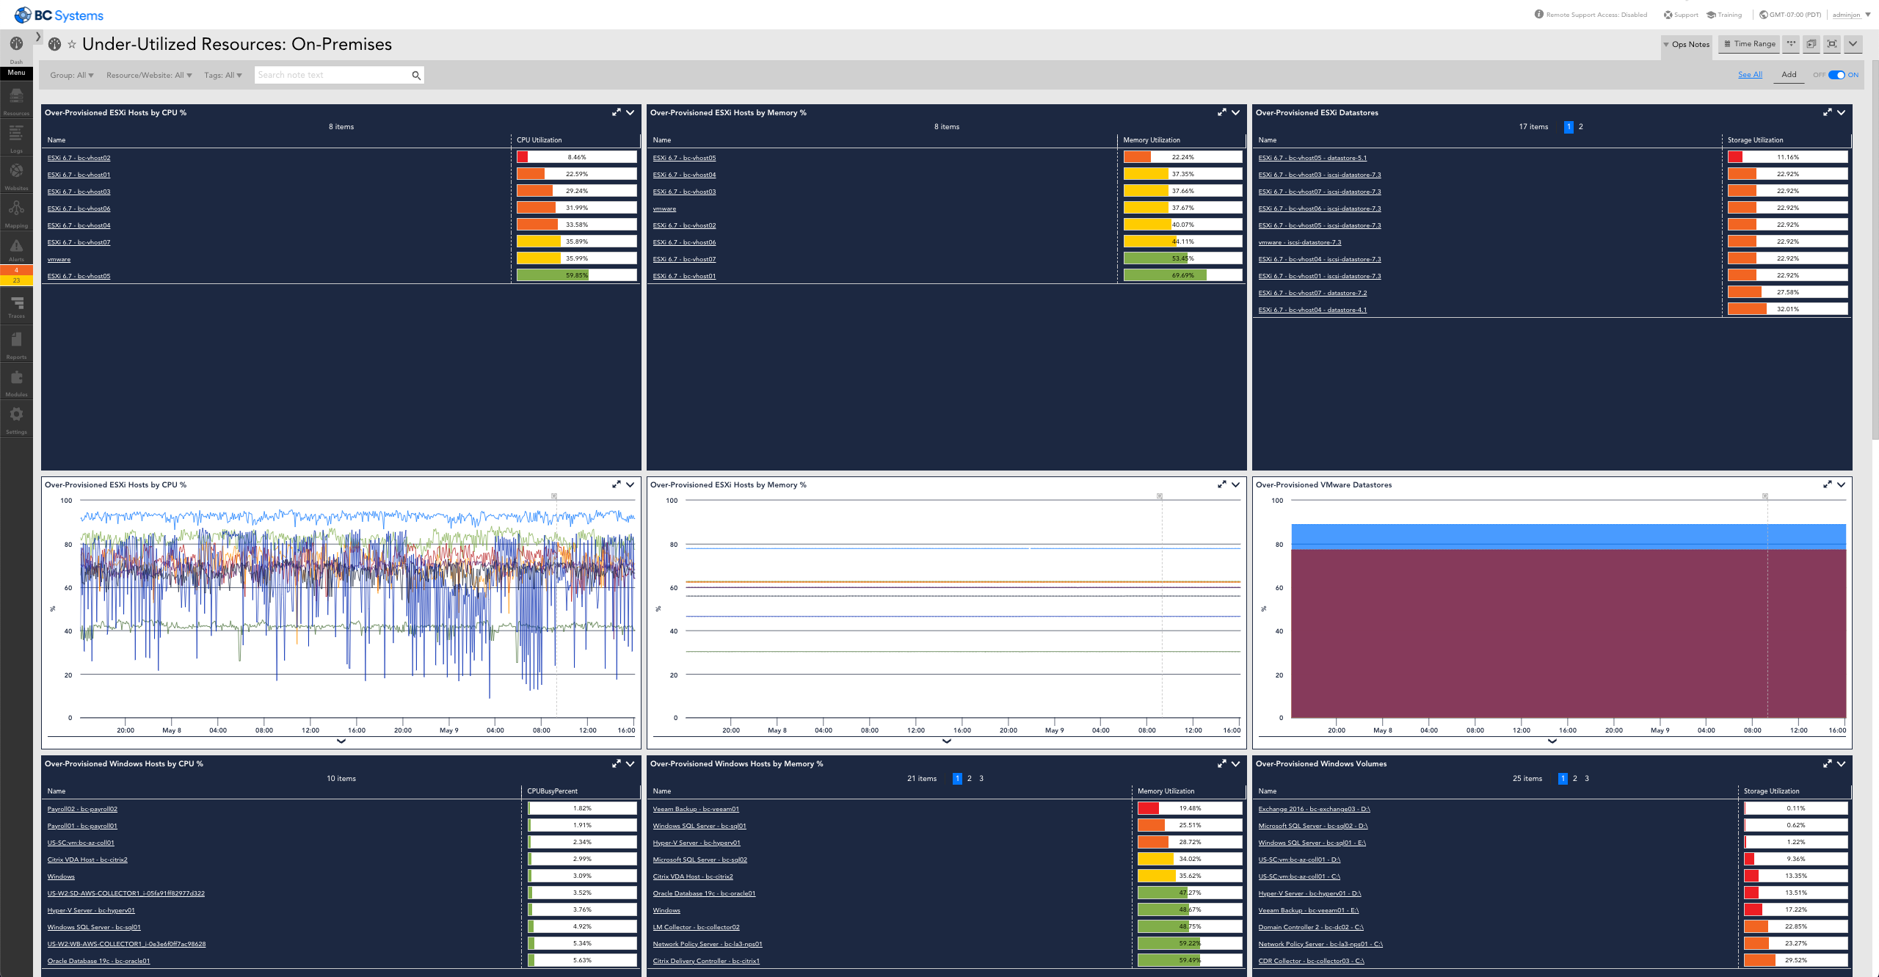The height and width of the screenshot is (977, 1879).
Task: Click into the Search note text field
Action: tap(330, 75)
